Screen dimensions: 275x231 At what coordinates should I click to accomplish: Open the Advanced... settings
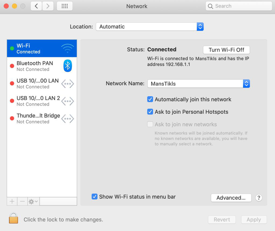pos(231,198)
